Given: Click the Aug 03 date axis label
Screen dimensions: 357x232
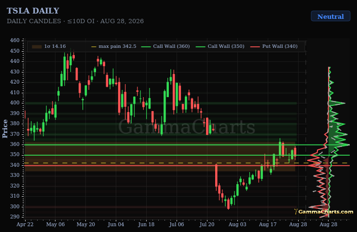Looking at the screenshot, I should [x=237, y=224].
